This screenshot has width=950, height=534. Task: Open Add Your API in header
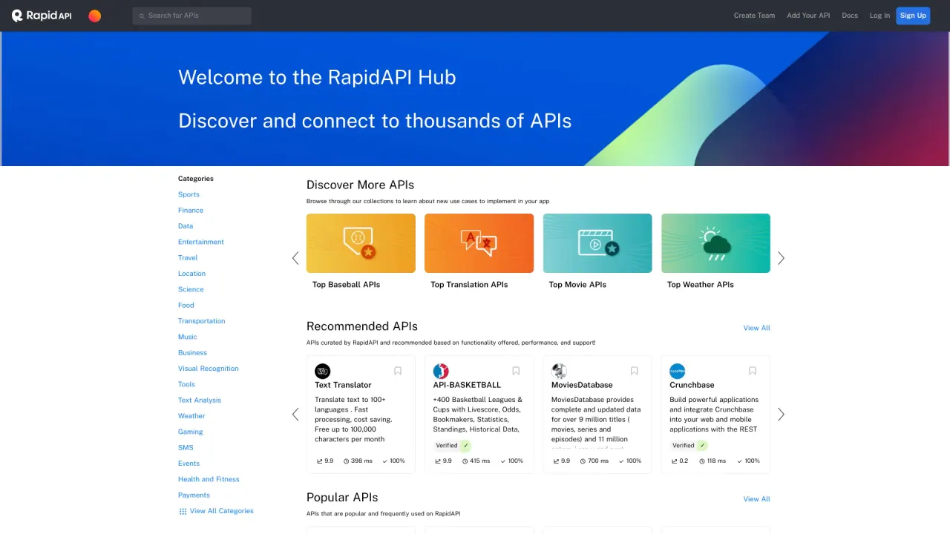point(808,16)
